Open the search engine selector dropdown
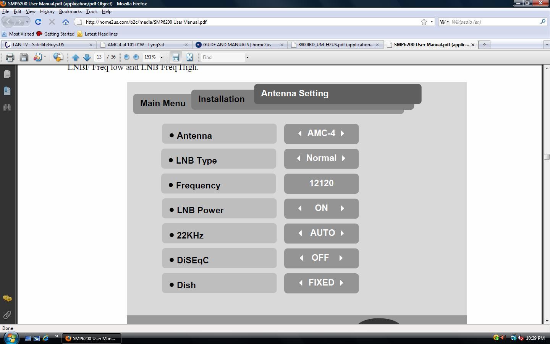Image resolution: width=550 pixels, height=344 pixels. click(x=444, y=22)
